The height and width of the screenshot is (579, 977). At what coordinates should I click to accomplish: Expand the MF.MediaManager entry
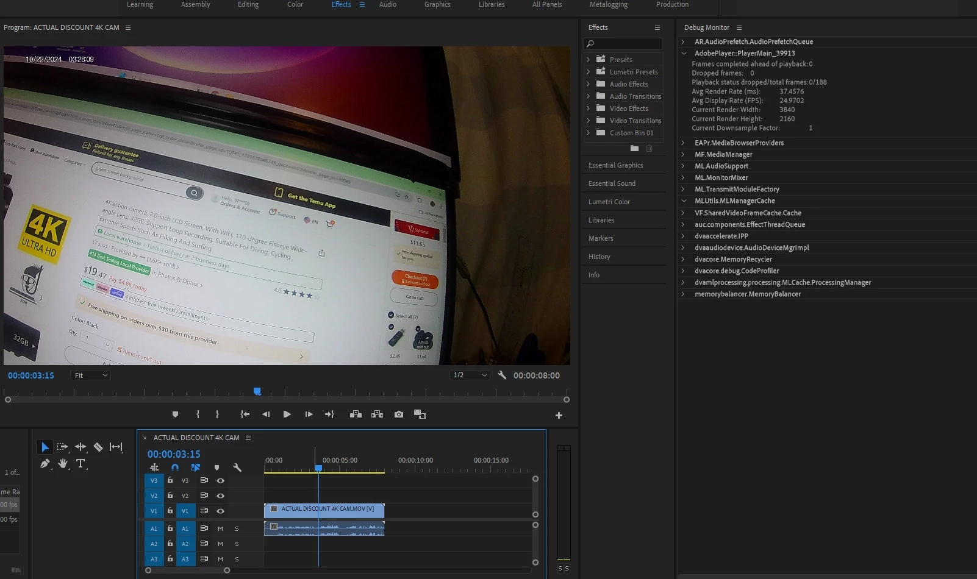[x=684, y=155]
